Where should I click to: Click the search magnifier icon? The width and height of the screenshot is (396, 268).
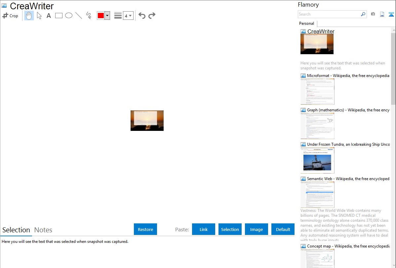[363, 14]
